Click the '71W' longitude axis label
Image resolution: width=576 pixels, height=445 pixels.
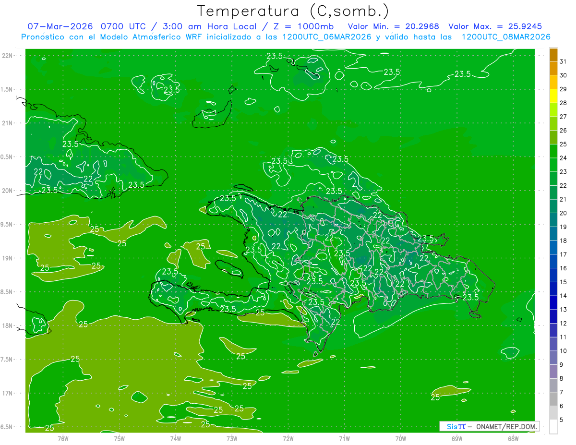344,438
